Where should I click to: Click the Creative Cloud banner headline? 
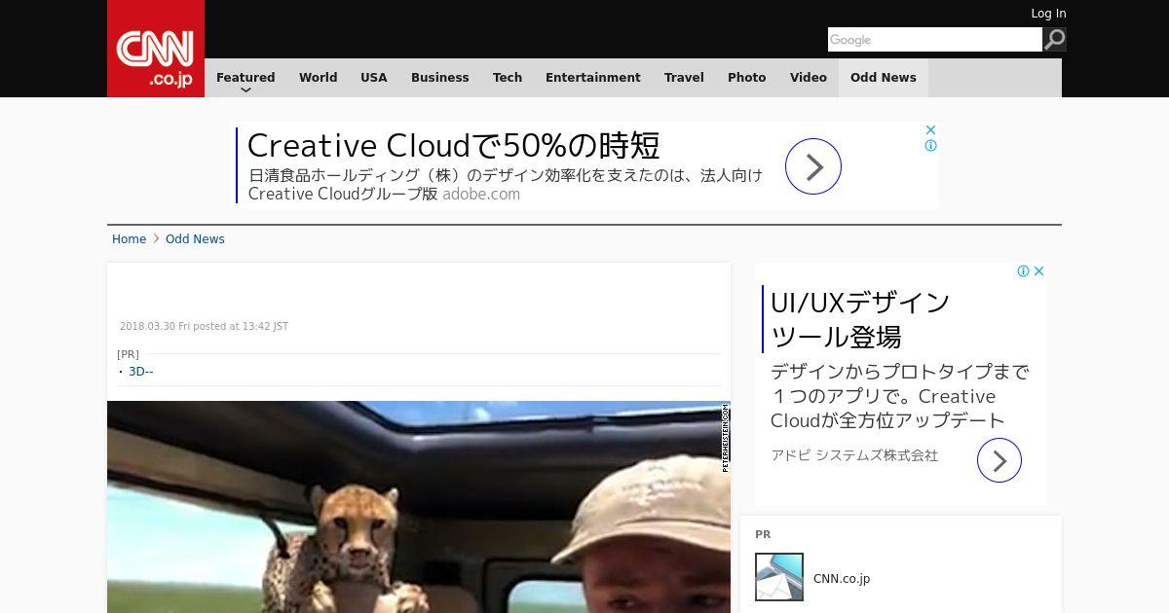coord(454,145)
